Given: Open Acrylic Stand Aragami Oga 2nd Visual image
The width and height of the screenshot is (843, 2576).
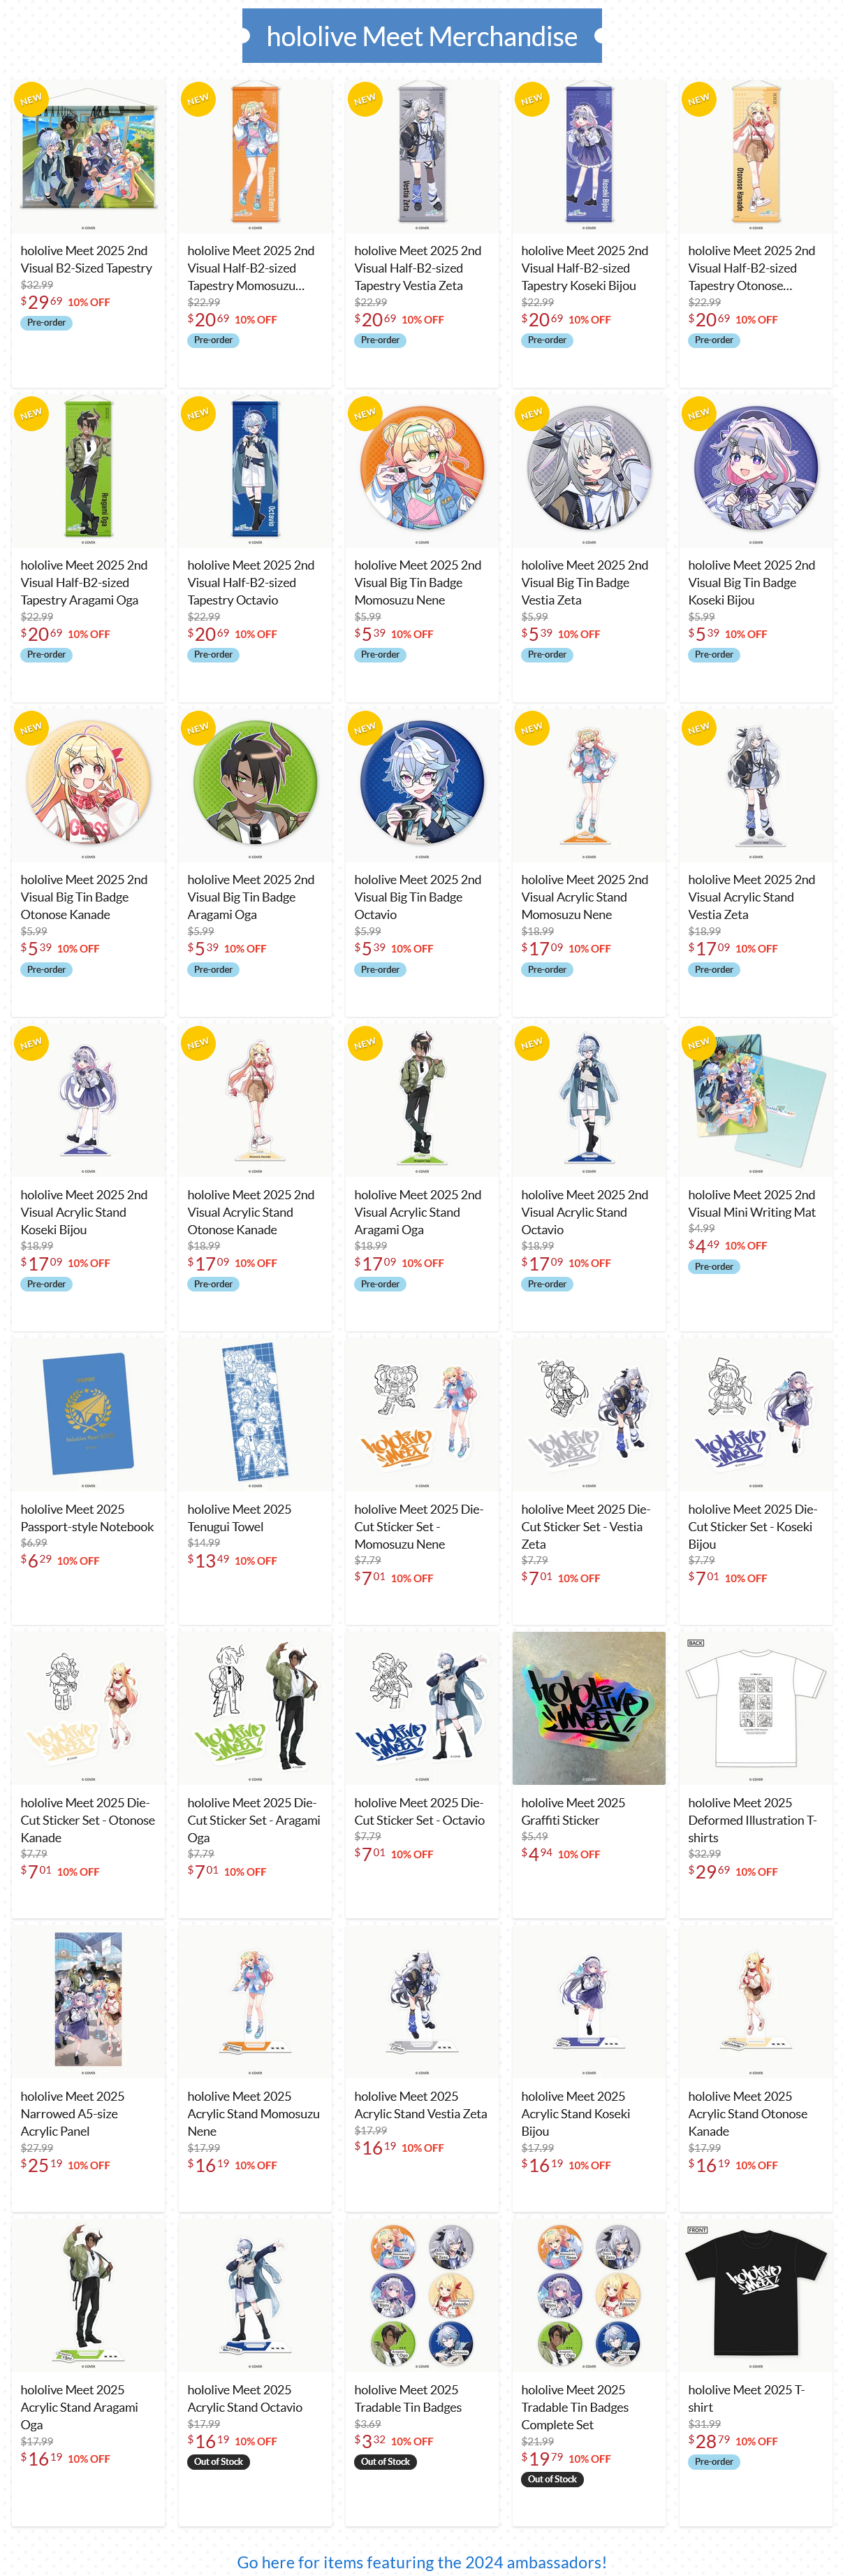Looking at the screenshot, I should point(422,1100).
